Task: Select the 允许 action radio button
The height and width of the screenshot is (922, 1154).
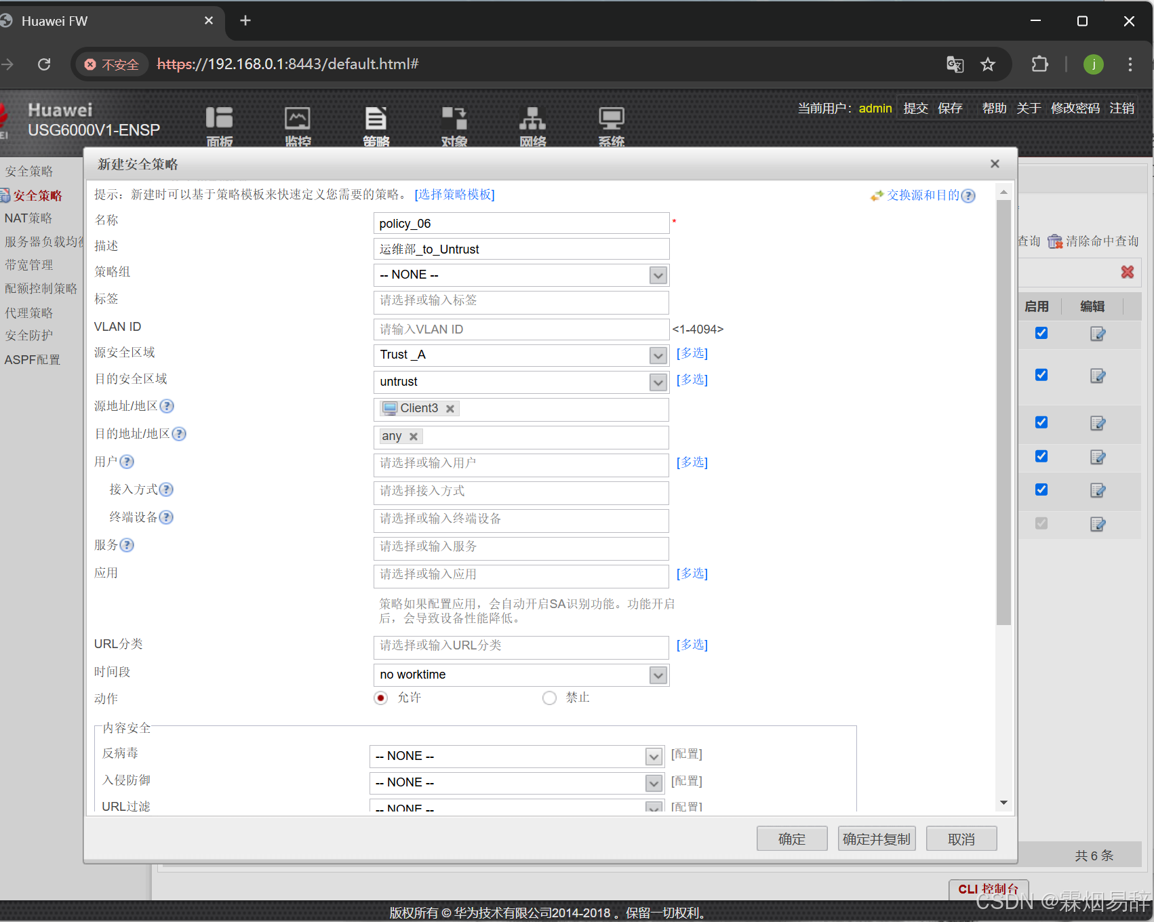Action: (381, 698)
